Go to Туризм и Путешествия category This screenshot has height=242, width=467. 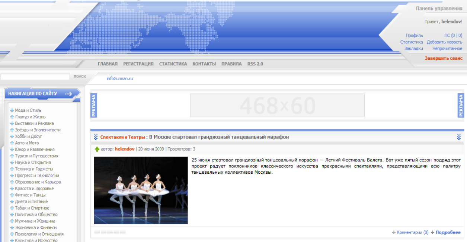tap(36, 156)
